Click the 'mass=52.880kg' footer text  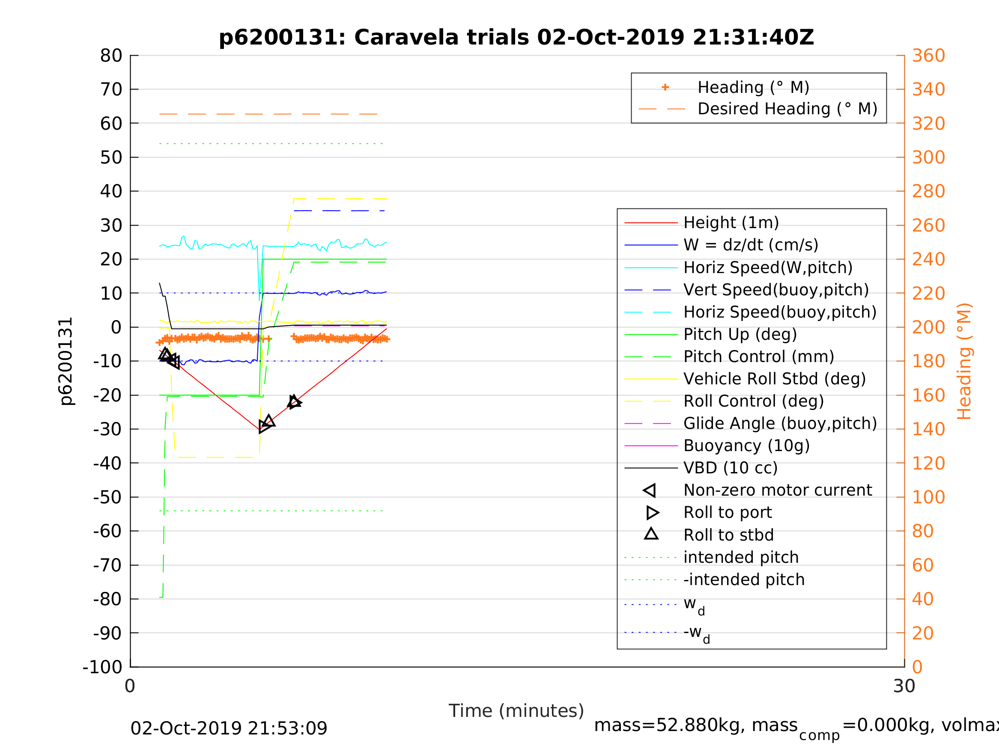pyautogui.click(x=669, y=725)
